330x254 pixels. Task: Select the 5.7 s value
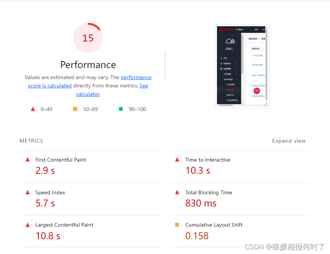45,203
